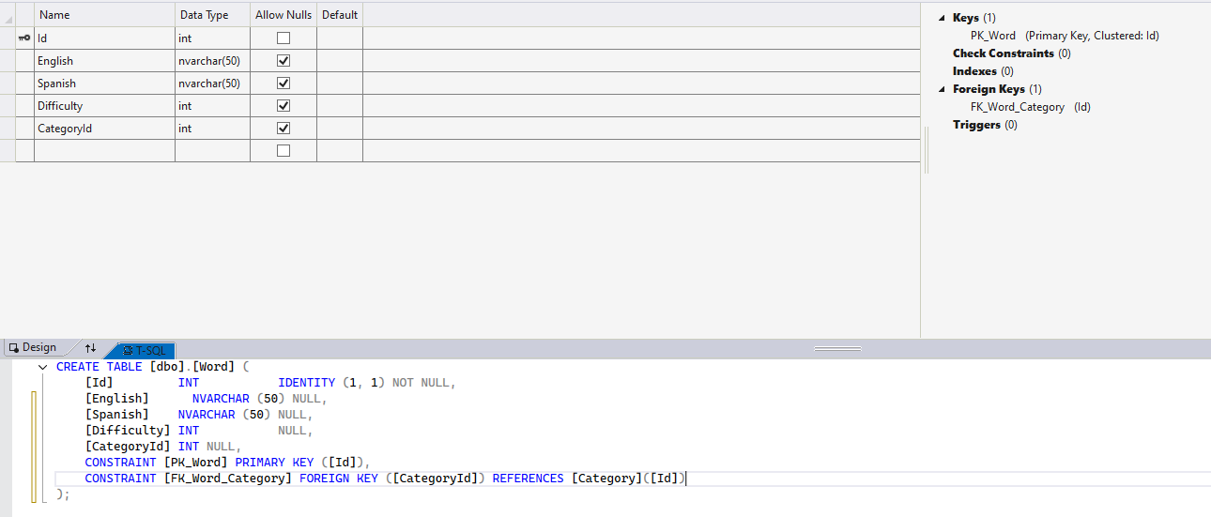Viewport: 1211px width, 517px height.
Task: Click int data type of Difficulty row
Action: [212, 106]
